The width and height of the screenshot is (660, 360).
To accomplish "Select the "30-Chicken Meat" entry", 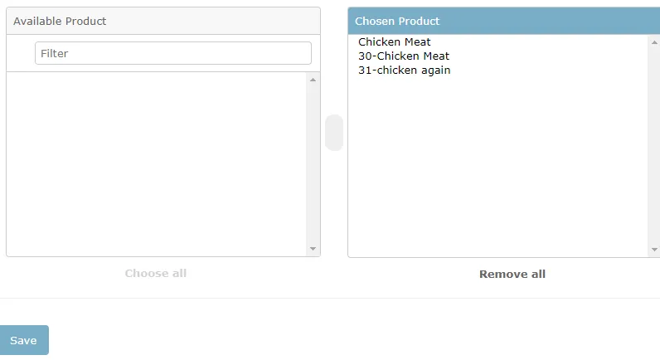I will tap(404, 56).
